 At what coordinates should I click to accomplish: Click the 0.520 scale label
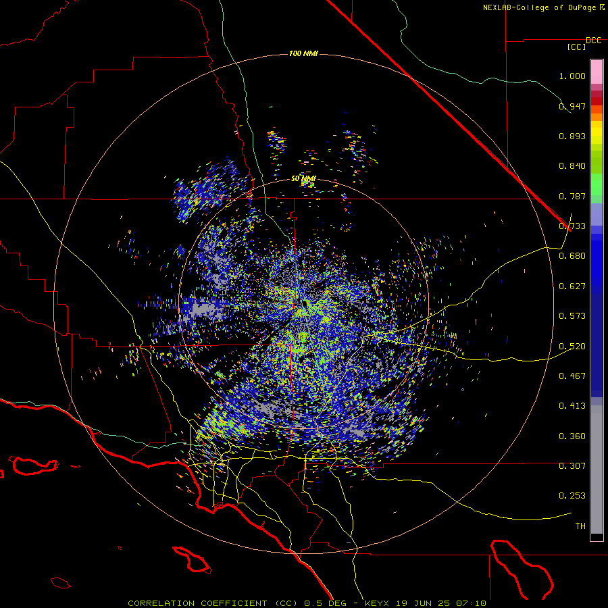(572, 346)
